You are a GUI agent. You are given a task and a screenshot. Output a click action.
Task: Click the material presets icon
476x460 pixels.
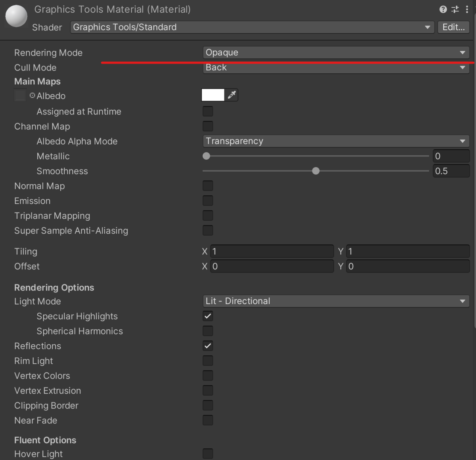pyautogui.click(x=455, y=10)
